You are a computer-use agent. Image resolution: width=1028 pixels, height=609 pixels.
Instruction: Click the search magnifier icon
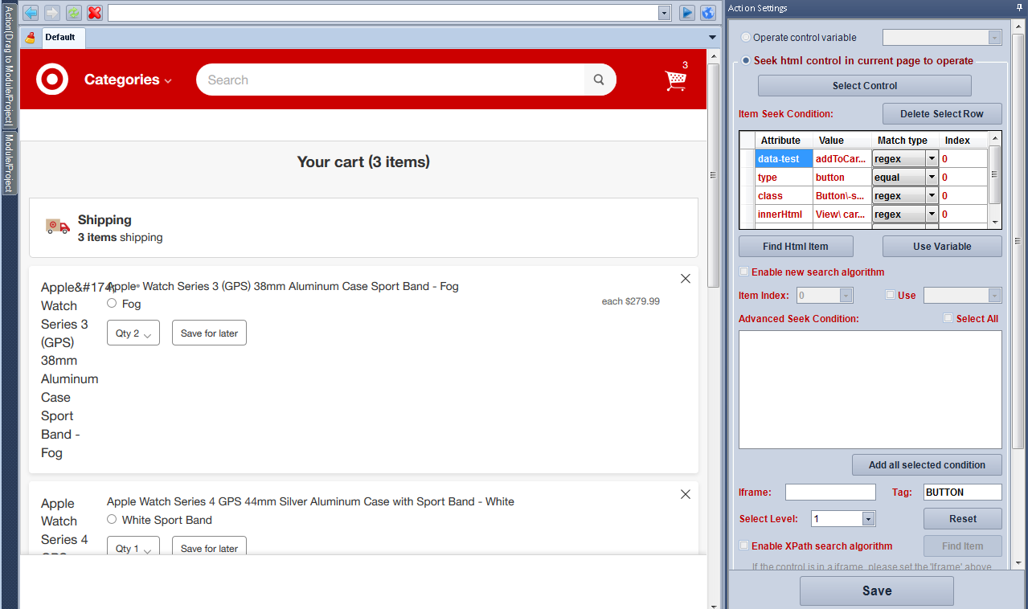click(x=599, y=80)
